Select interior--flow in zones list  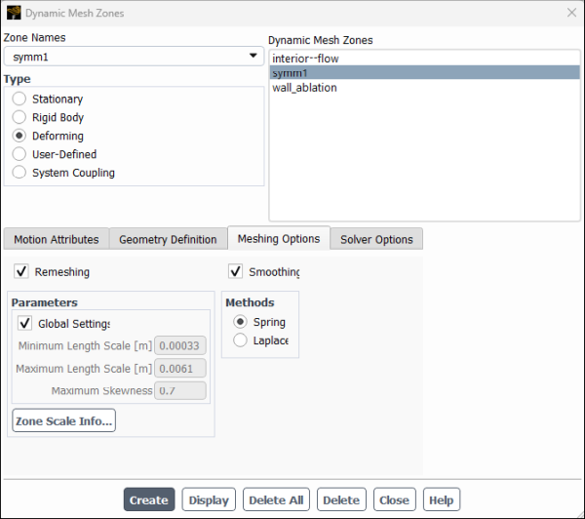click(x=305, y=59)
